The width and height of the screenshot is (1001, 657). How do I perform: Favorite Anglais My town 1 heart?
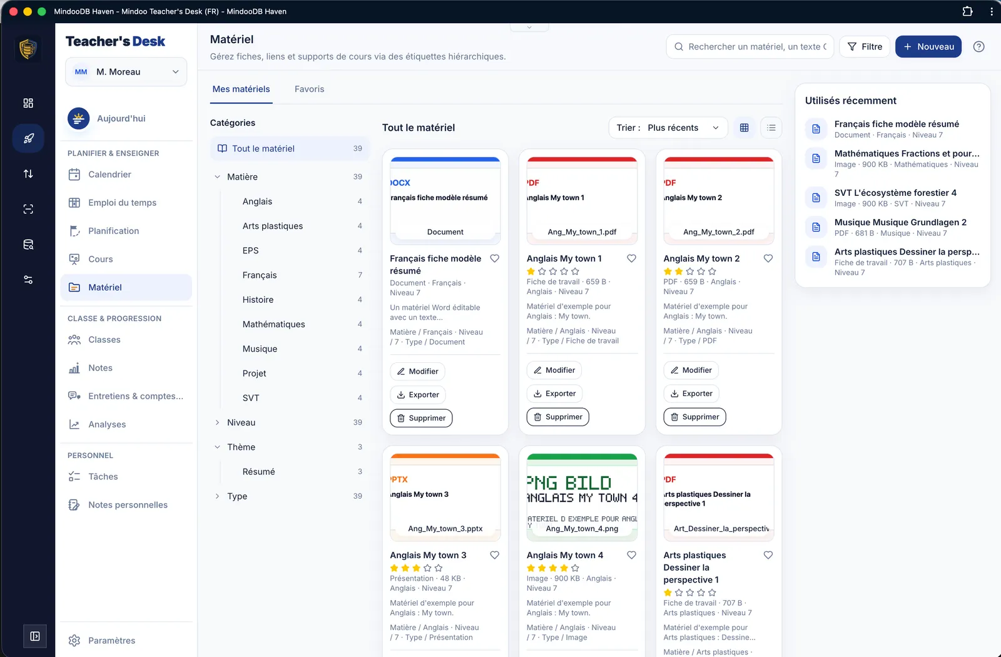[631, 258]
